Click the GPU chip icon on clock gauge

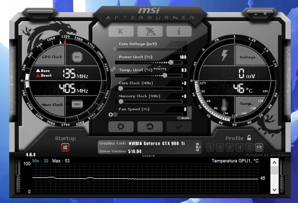pos(77,57)
